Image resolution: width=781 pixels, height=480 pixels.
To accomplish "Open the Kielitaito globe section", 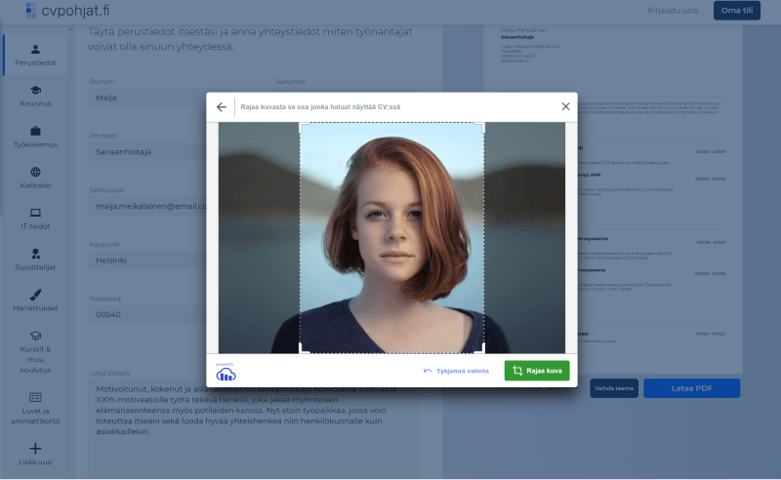I will (x=35, y=178).
